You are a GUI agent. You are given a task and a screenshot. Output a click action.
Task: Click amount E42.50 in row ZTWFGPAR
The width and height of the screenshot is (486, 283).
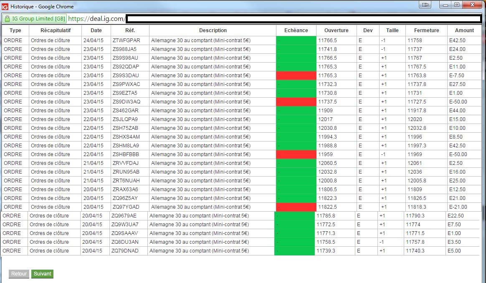[457, 40]
